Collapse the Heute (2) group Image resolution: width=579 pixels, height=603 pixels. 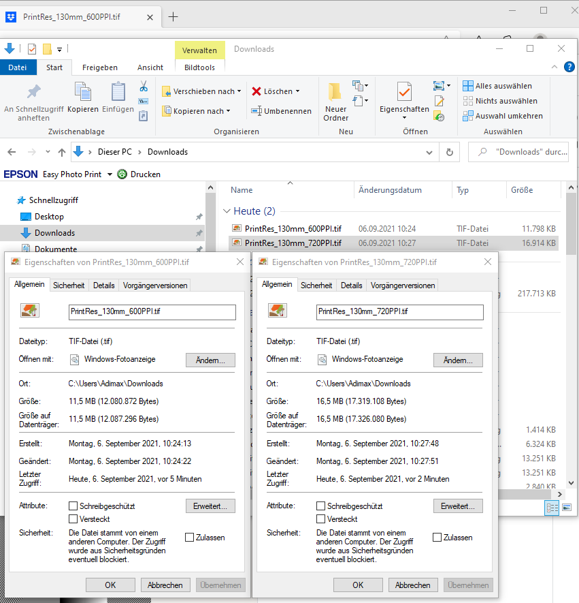(227, 211)
